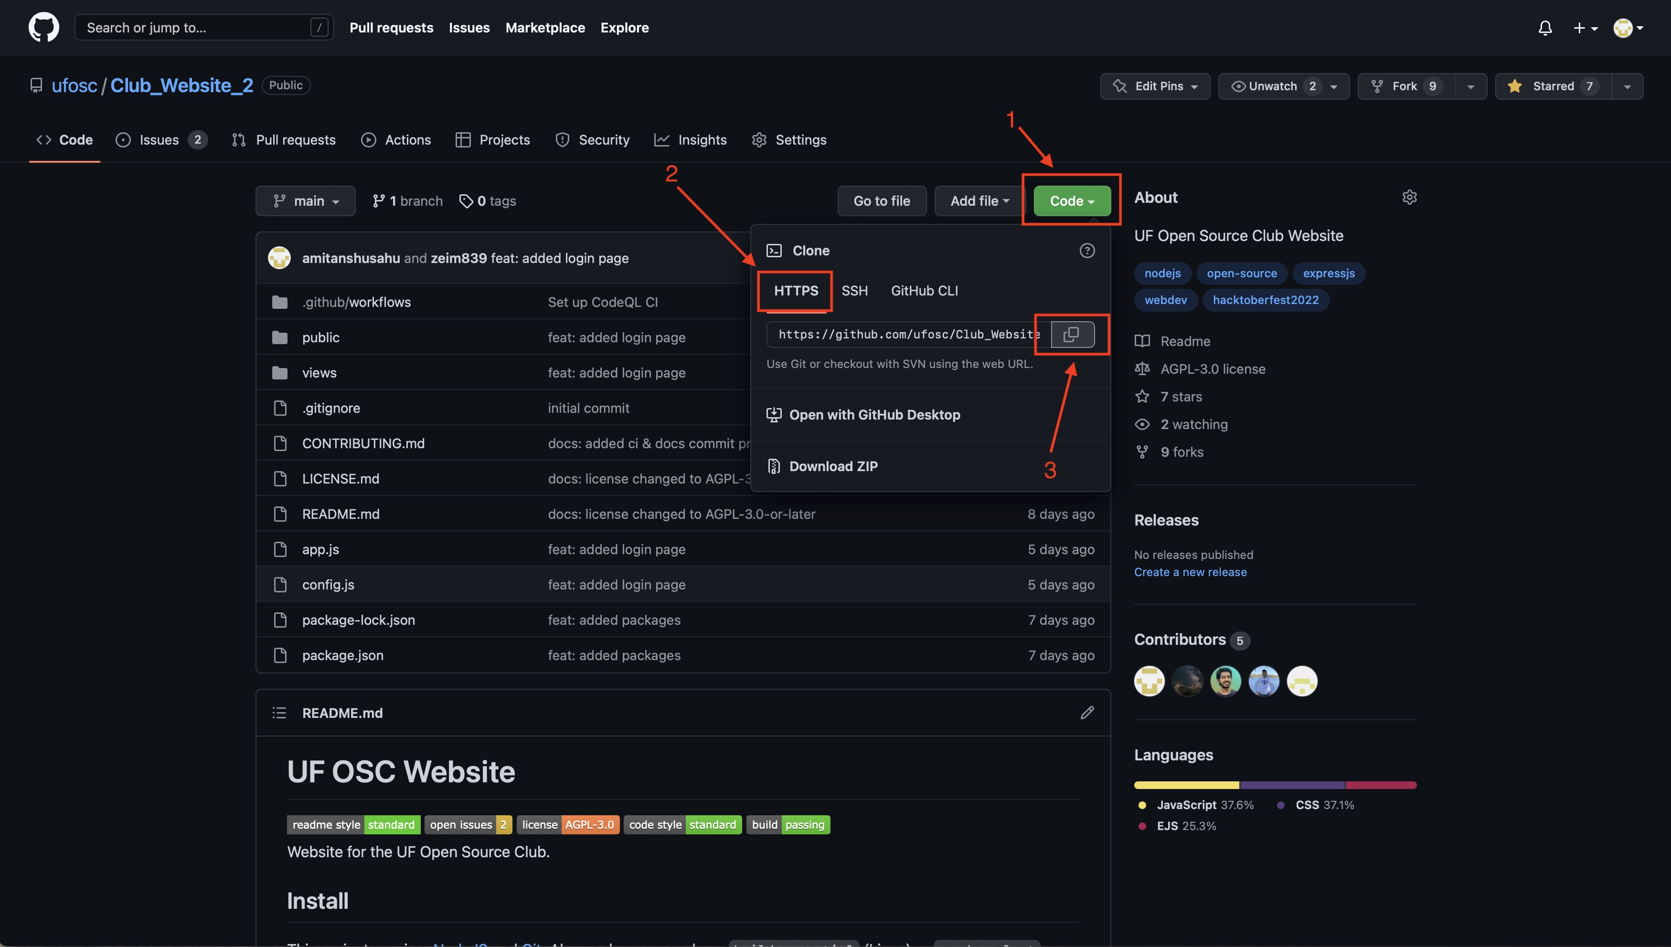Edit About details gear icon
The width and height of the screenshot is (1671, 947).
click(1409, 197)
